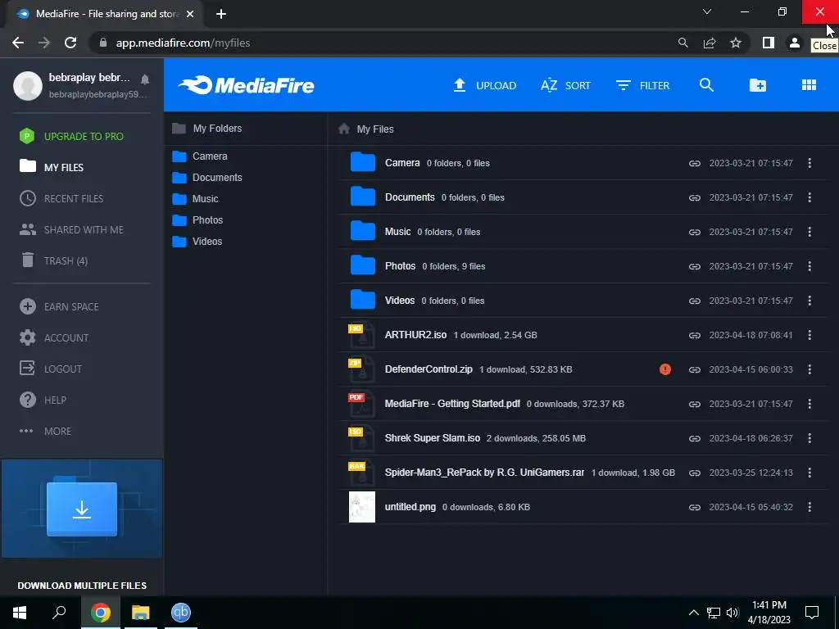
Task: Open Trash (4) in sidebar
Action: click(x=53, y=260)
